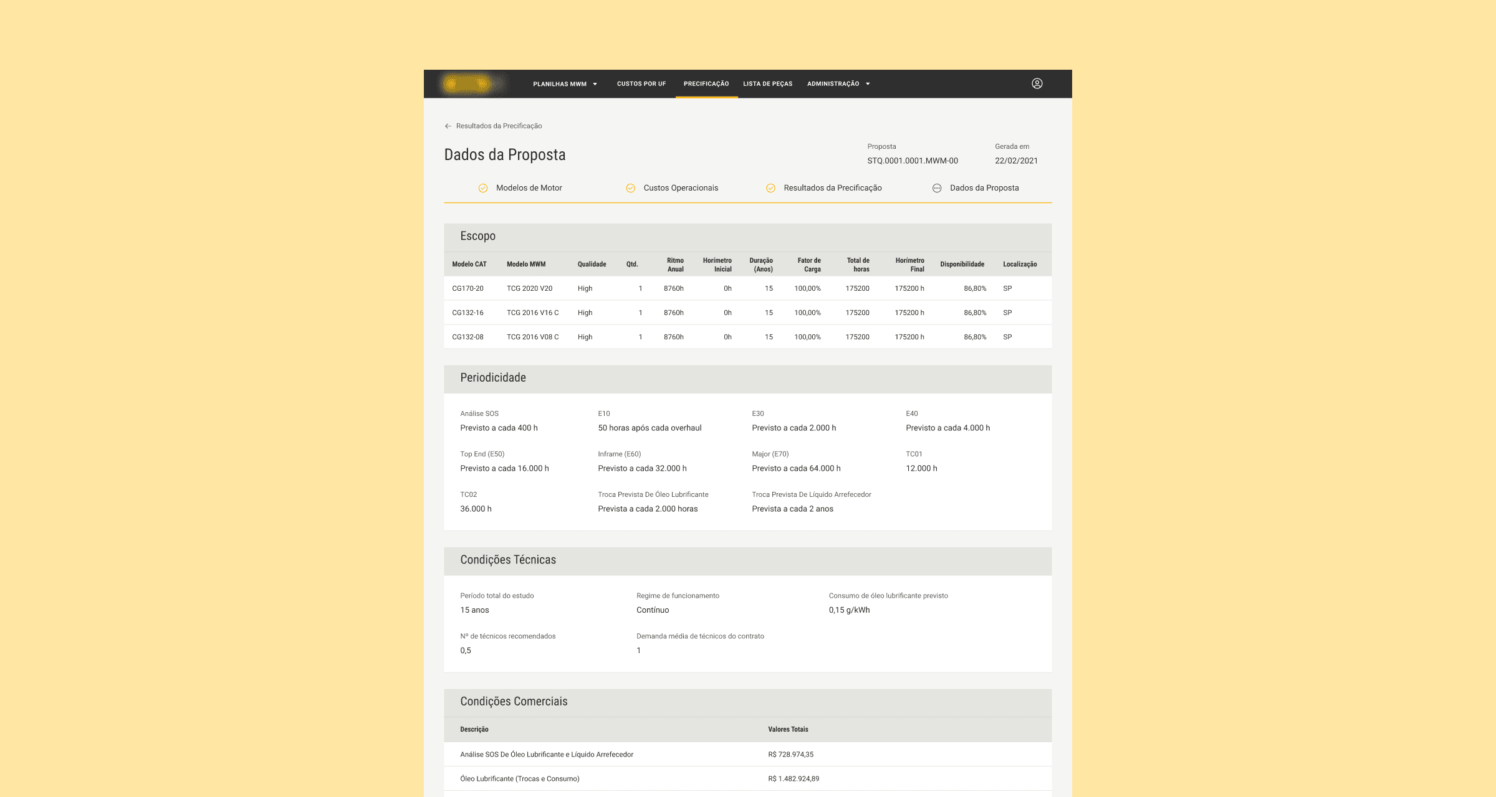Screen dimensions: 1496x797
Task: Open the Custos por UF menu
Action: tap(641, 83)
